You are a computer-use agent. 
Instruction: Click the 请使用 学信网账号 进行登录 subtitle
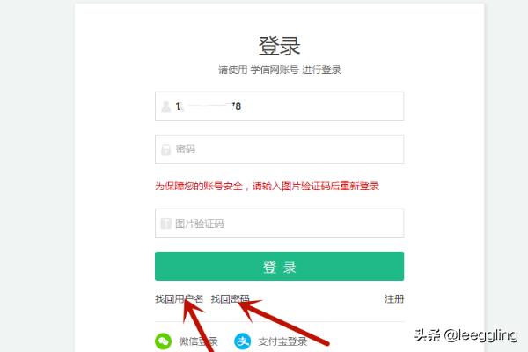[x=280, y=70]
